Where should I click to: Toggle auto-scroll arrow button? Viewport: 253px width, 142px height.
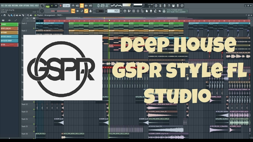pyautogui.click(x=78, y=11)
